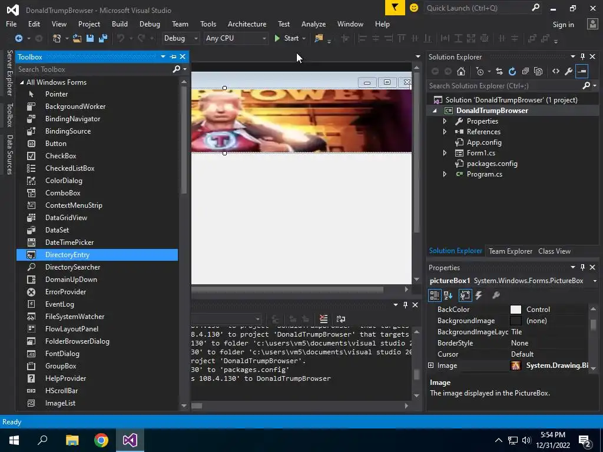This screenshot has width=603, height=452.
Task: Click Sync with Active Document icon
Action: coord(499,71)
